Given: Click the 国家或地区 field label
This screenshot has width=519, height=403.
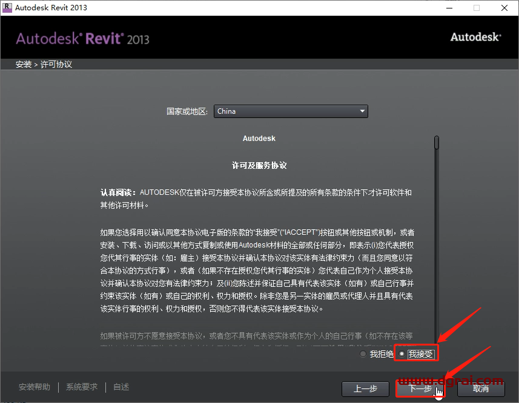Looking at the screenshot, I should point(187,111).
